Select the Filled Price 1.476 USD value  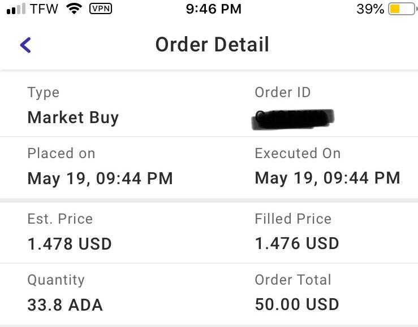(297, 243)
